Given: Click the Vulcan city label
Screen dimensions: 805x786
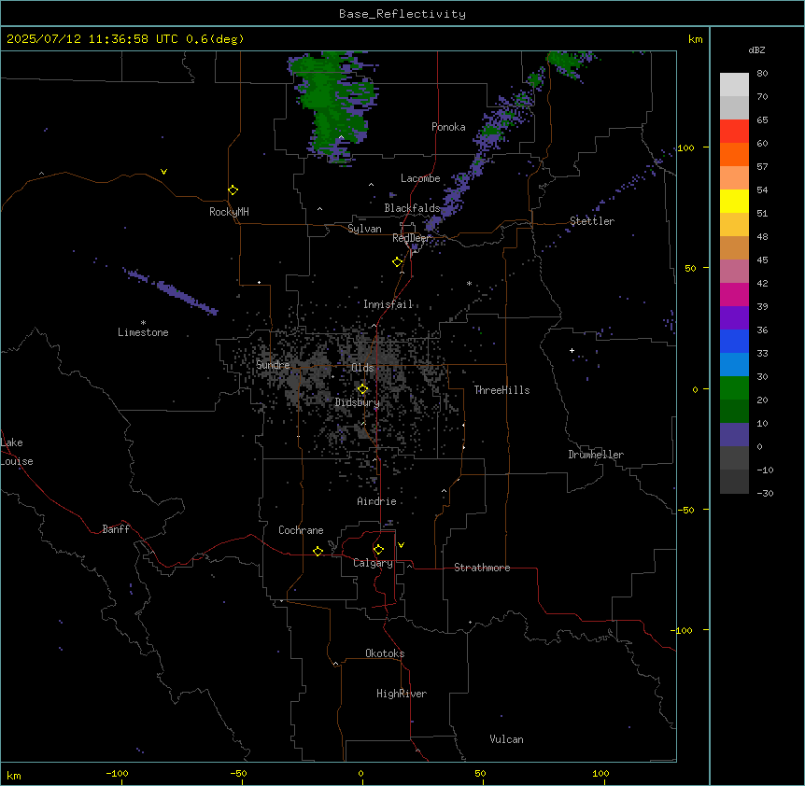Looking at the screenshot, I should (507, 739).
